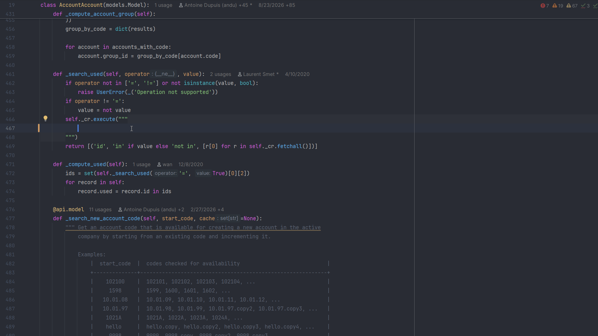Click line number 467 in gutter
Viewport: 598px width, 336px height.
[x=10, y=128]
